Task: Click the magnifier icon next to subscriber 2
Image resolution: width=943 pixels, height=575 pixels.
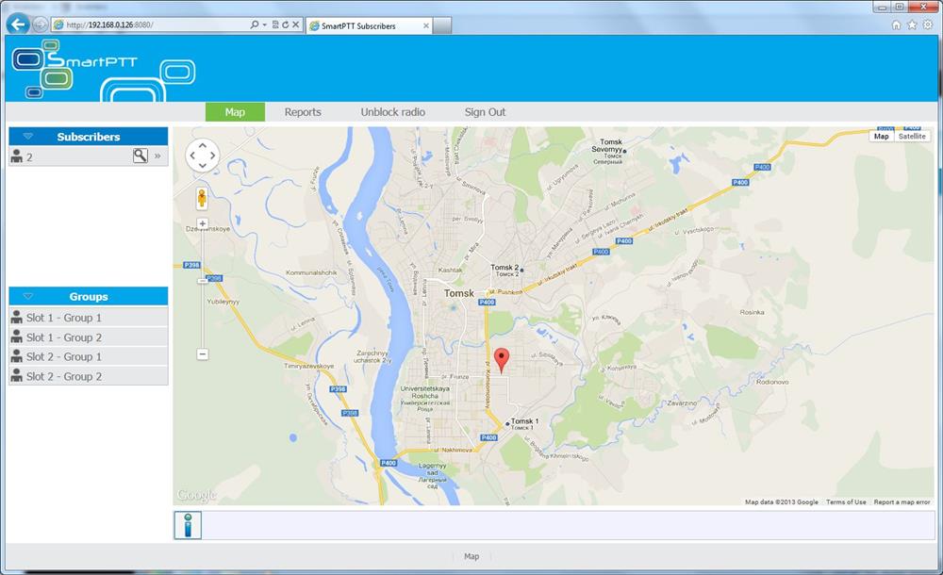Action: point(140,156)
